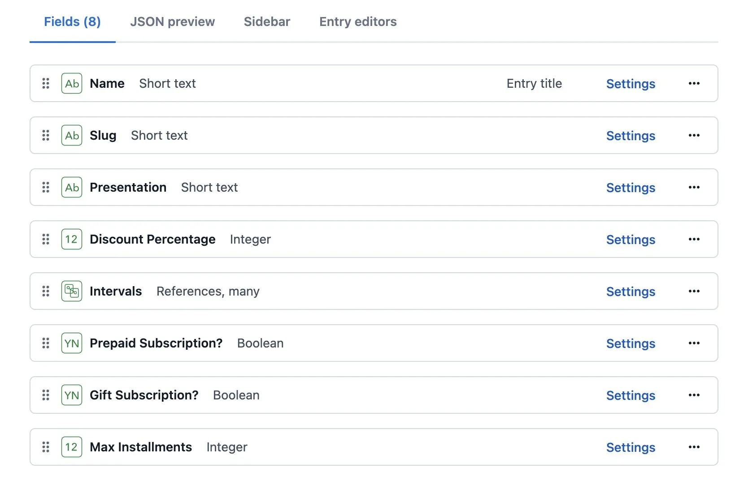Click the drag handle for the Slug field
Viewport: 748px width, 489px height.
coord(46,135)
